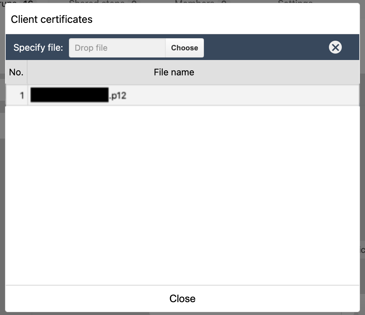The width and height of the screenshot is (365, 315).
Task: Select row number 1 cell
Action: point(17,96)
